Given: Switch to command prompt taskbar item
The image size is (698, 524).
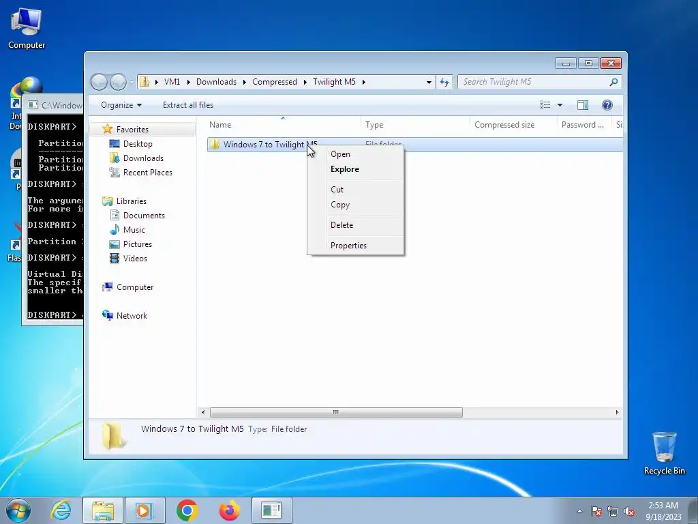Looking at the screenshot, I should pos(271,510).
